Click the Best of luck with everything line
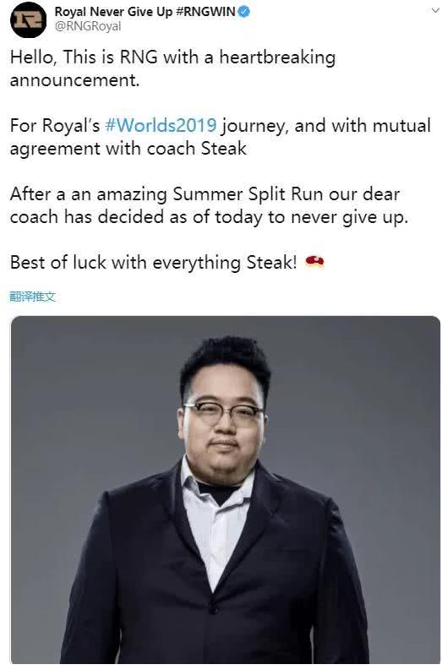 [154, 262]
